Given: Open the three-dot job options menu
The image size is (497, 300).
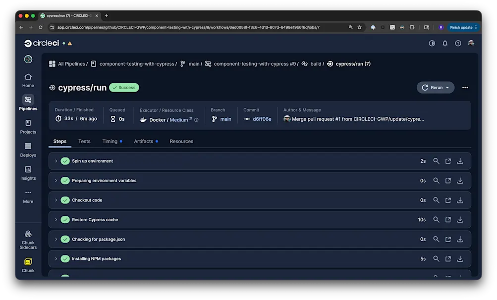Looking at the screenshot, I should (465, 88).
